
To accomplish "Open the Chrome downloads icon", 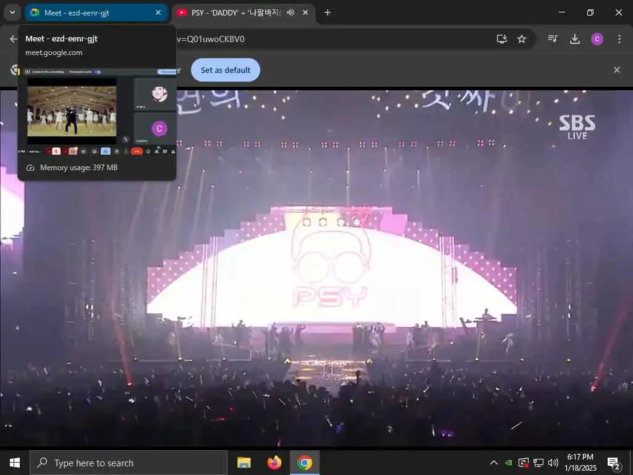I will [575, 39].
